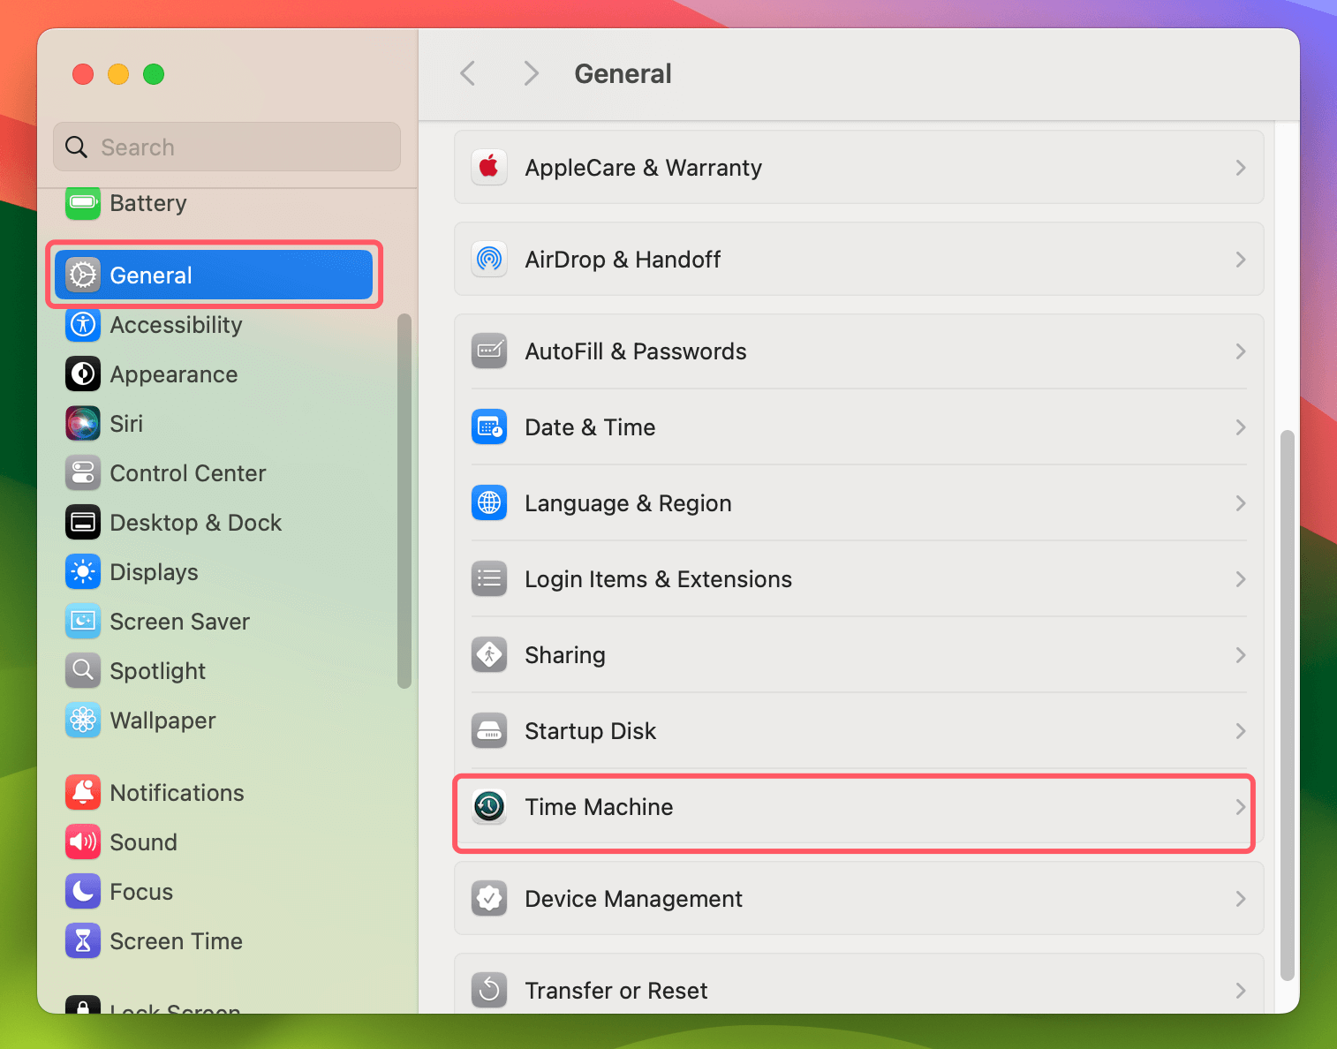Open Language & Region via its chevron

tap(1240, 502)
